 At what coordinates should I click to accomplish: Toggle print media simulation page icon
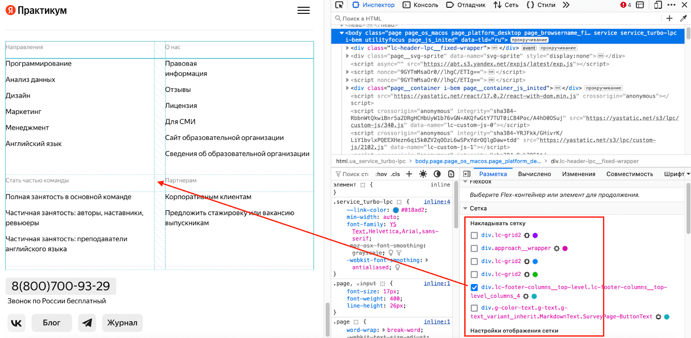pos(451,174)
